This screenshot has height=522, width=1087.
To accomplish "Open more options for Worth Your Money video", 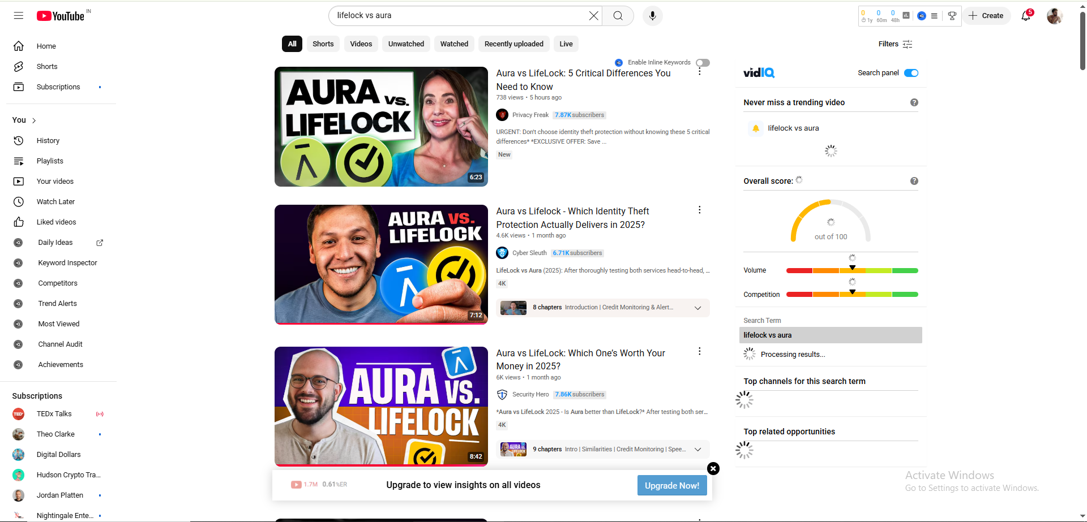I will 700,351.
